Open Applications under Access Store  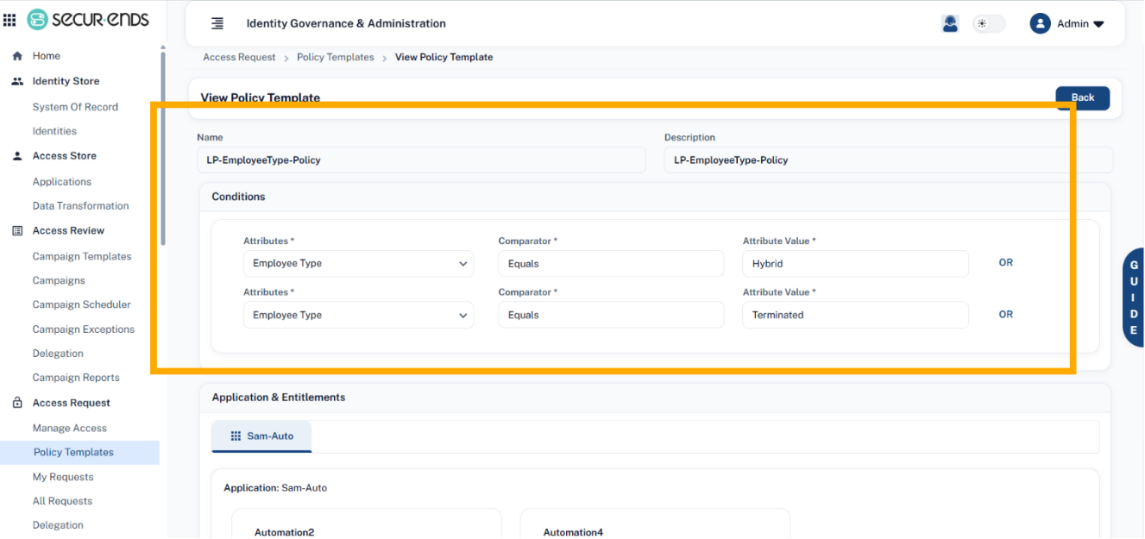tap(61, 182)
